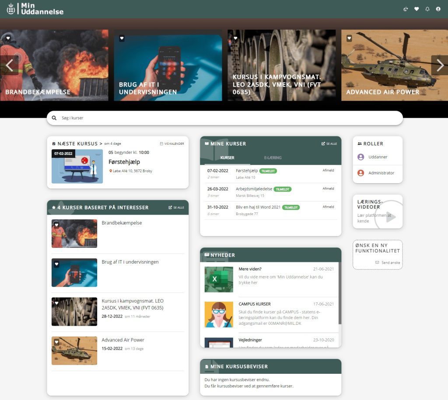Toggle dark mode moon icon in header
The height and width of the screenshot is (400, 448).
coord(406,9)
